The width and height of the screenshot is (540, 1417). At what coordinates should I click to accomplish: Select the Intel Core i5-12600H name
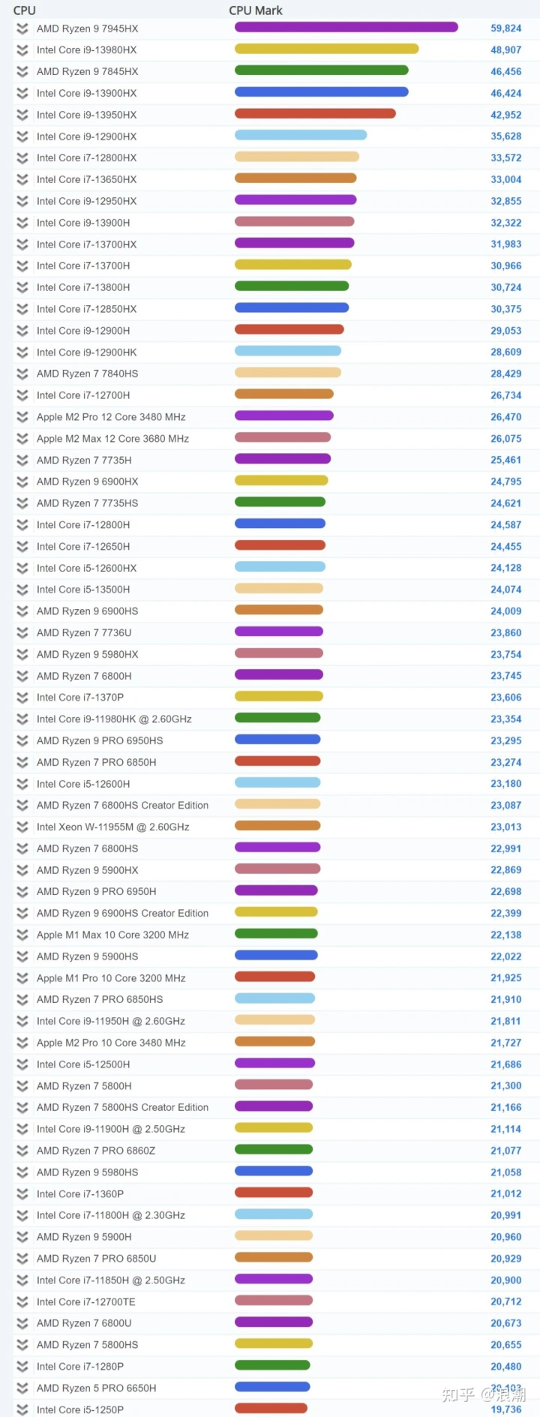coord(83,784)
